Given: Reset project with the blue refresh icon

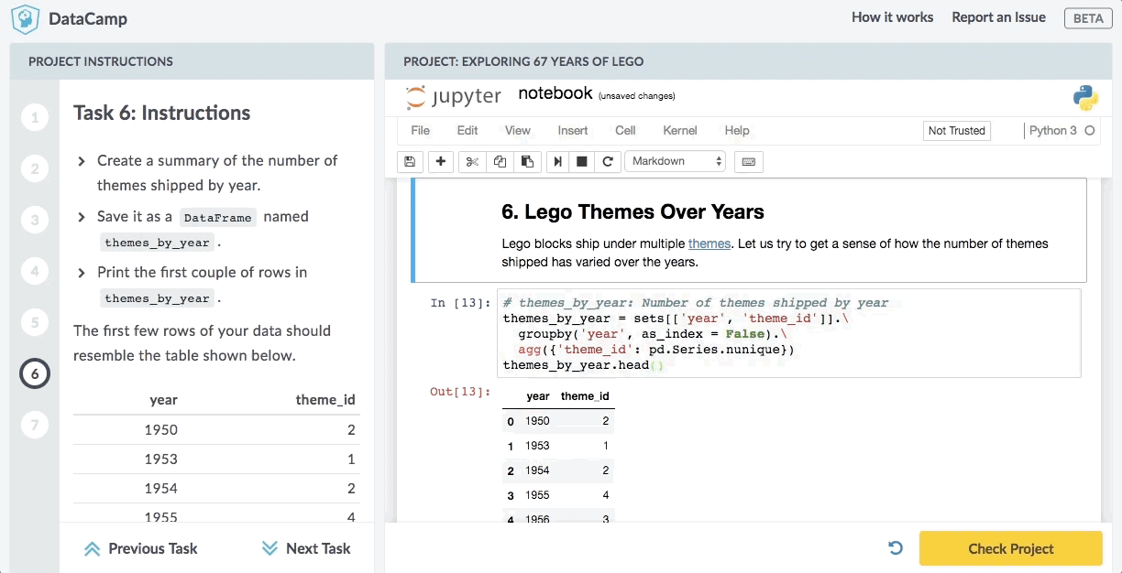Looking at the screenshot, I should (896, 548).
